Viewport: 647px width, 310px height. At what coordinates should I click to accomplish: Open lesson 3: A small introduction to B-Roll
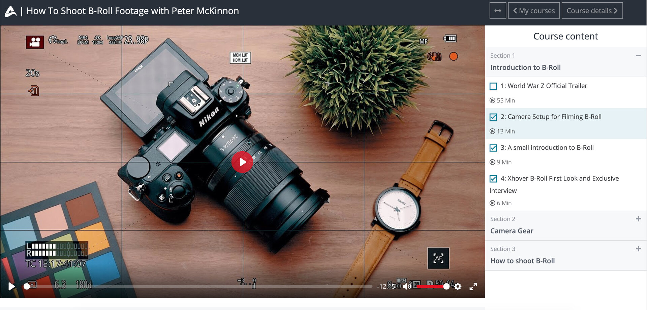(x=547, y=148)
